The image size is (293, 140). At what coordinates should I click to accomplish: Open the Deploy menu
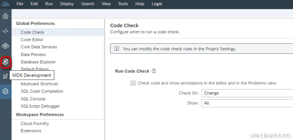coord(67,4)
